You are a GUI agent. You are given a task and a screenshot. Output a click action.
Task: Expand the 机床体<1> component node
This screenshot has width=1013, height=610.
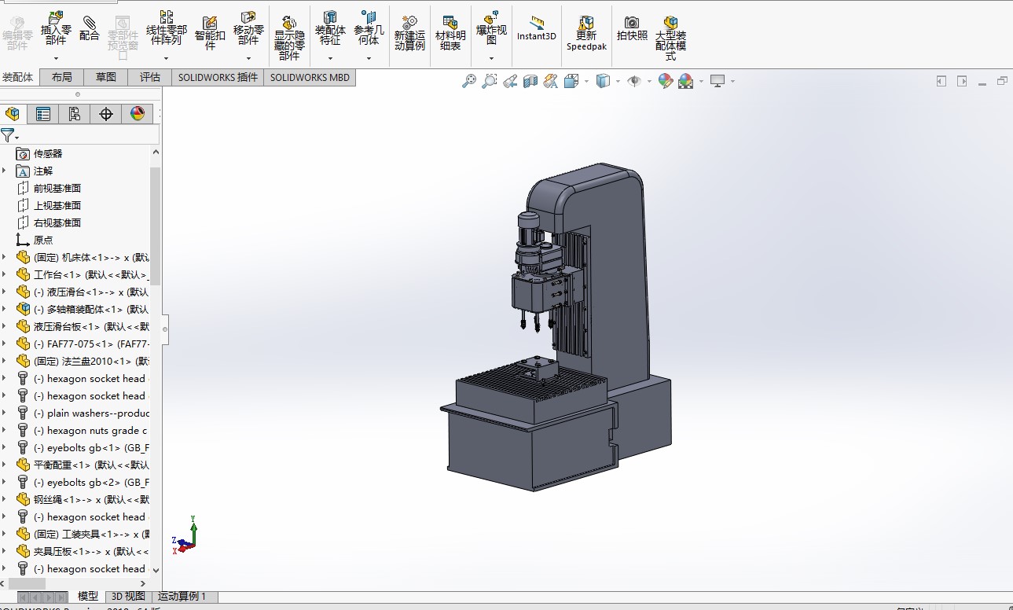[x=4, y=257]
